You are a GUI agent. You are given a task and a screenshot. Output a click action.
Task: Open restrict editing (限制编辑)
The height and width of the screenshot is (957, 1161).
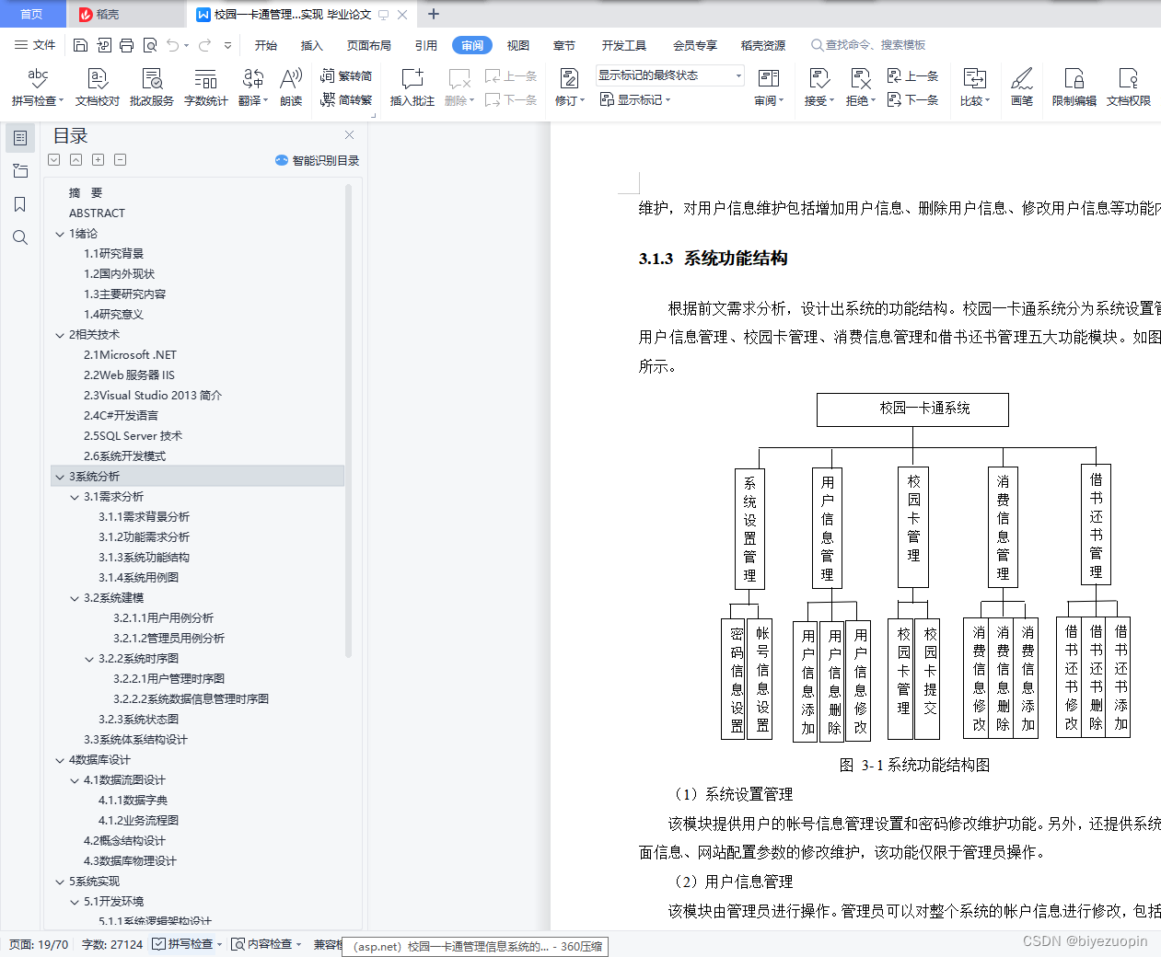pyautogui.click(x=1074, y=87)
